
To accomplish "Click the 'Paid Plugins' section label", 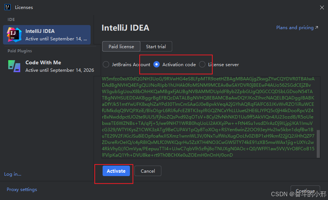I will tap(20, 51).
